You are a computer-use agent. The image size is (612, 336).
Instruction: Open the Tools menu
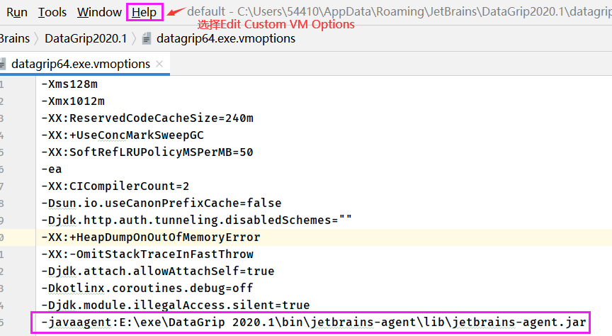click(52, 12)
